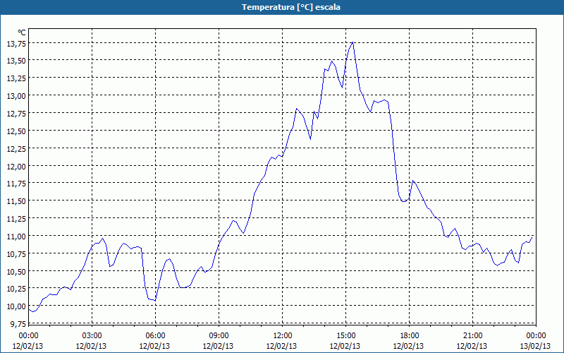Click the 10,25 y-axis value

coord(16,289)
